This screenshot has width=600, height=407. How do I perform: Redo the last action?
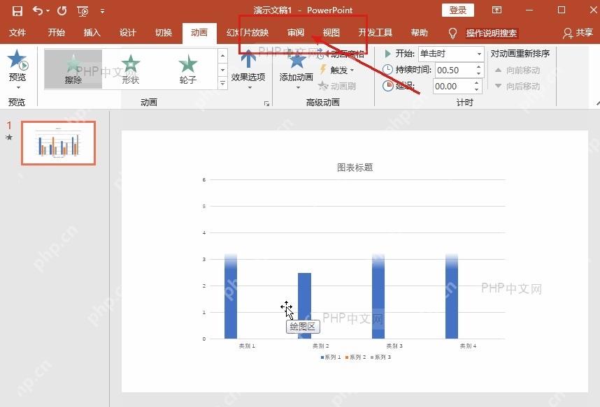(62, 10)
